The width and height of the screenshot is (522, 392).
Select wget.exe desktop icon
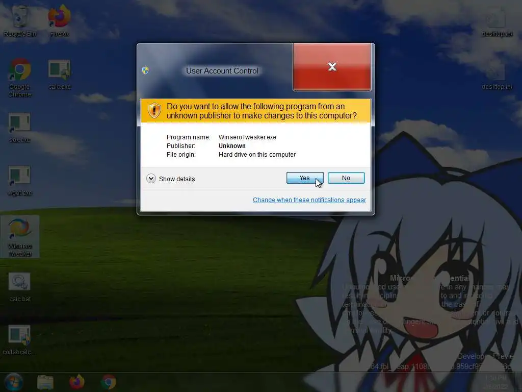click(x=20, y=181)
